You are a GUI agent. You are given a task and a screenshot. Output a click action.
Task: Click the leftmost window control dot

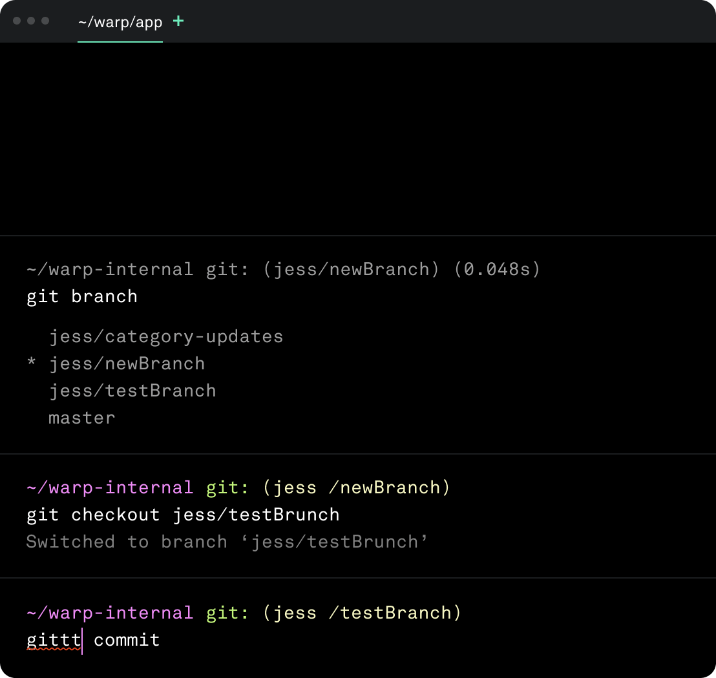pos(16,21)
